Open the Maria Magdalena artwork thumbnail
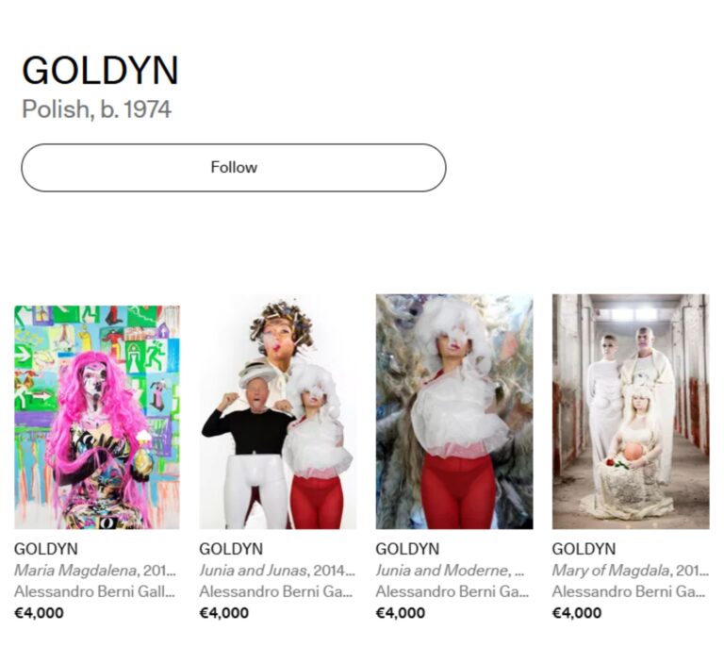724x647 pixels. click(97, 417)
